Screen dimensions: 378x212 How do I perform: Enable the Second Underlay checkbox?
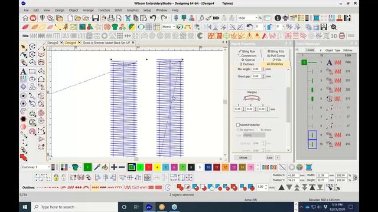tap(238, 125)
